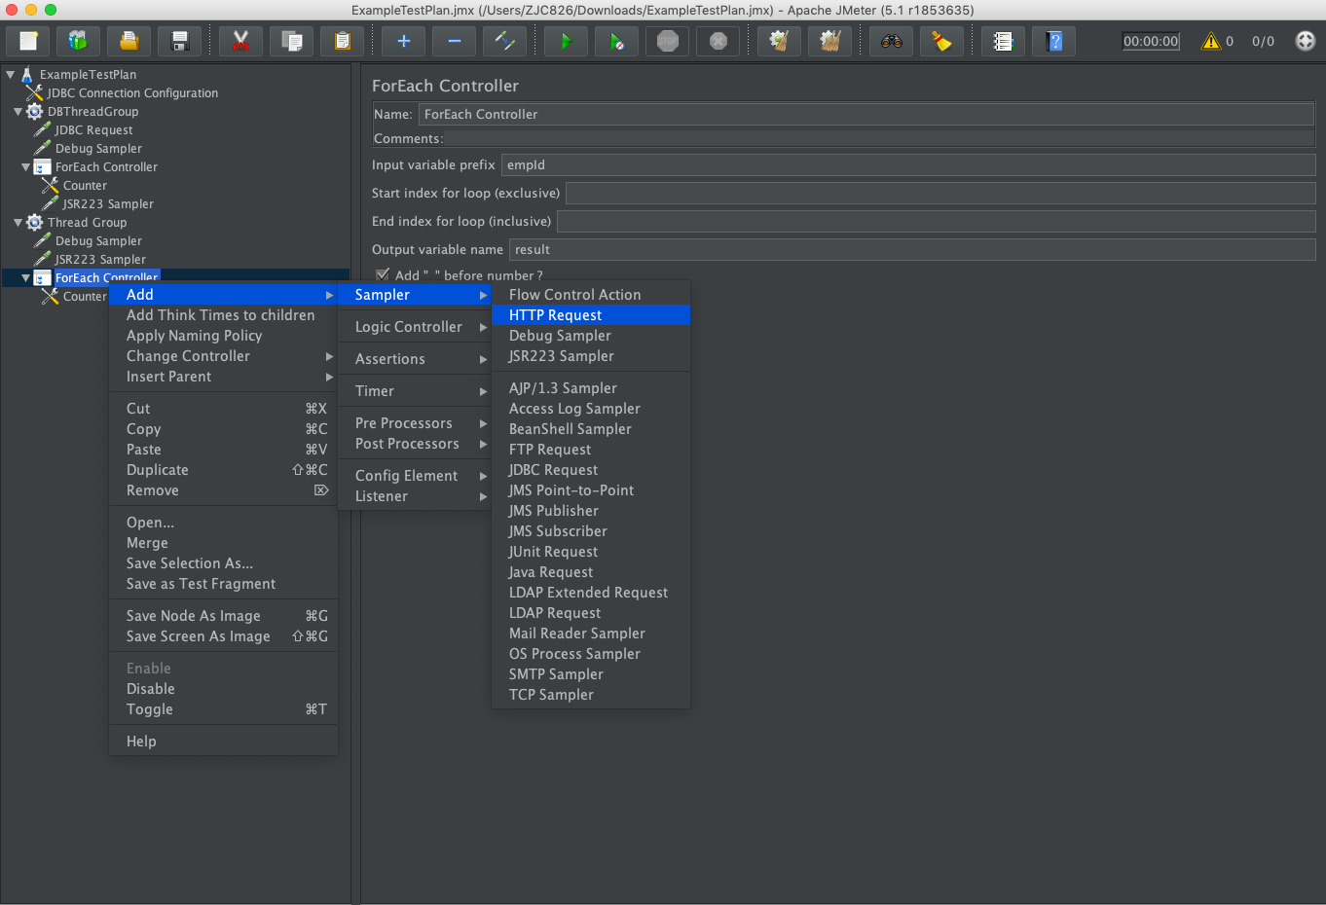The height and width of the screenshot is (905, 1326).
Task: Click the Reset Search icon
Action: [941, 41]
